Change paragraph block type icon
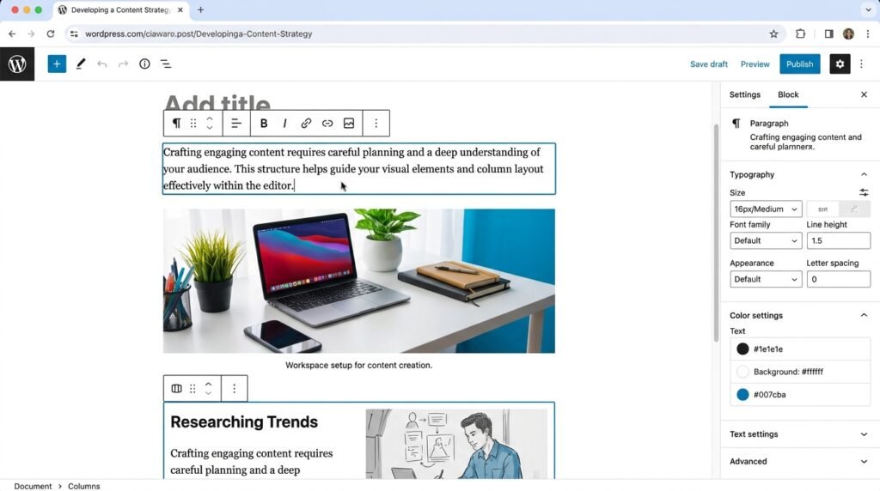 [176, 124]
